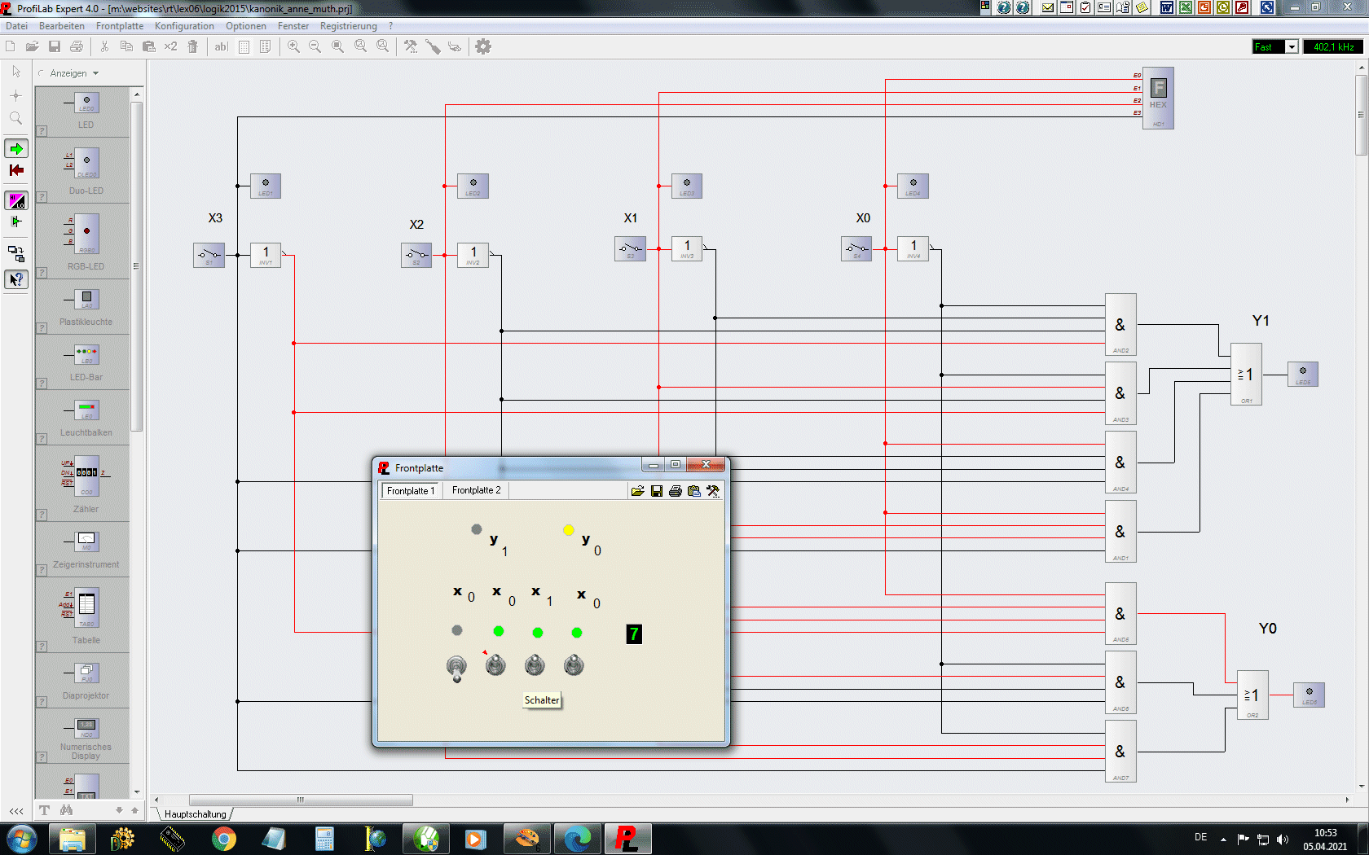The image size is (1369, 855).
Task: Flip the fourth toggle switch on the Frontplatte
Action: pyautogui.click(x=574, y=665)
